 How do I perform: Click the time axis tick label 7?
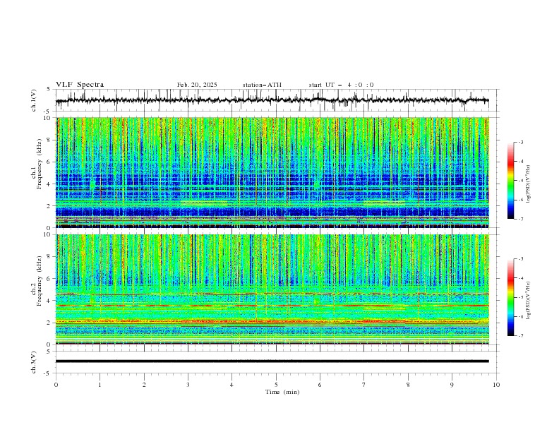tap(364, 385)
